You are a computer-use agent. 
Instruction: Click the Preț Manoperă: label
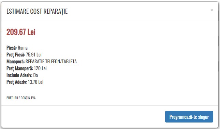[20, 68]
